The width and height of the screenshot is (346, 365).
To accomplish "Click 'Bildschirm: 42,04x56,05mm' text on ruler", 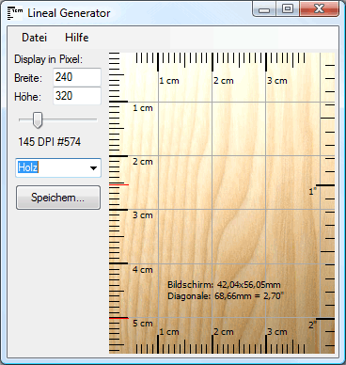I will pyautogui.click(x=224, y=285).
